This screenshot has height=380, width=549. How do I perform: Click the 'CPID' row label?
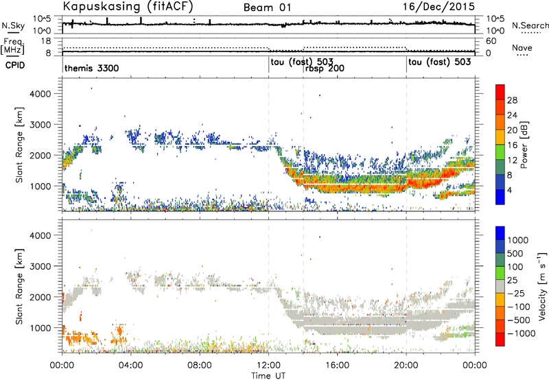15,65
